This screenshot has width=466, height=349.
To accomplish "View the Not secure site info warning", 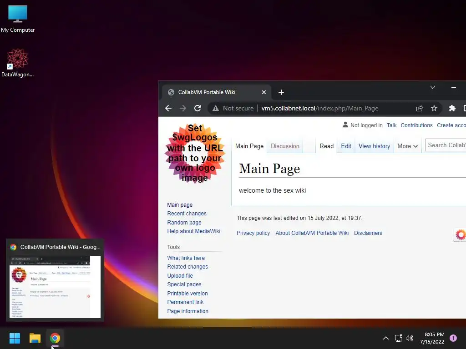I will pyautogui.click(x=233, y=108).
